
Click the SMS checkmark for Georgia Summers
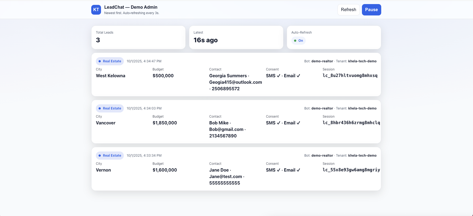pyautogui.click(x=278, y=76)
